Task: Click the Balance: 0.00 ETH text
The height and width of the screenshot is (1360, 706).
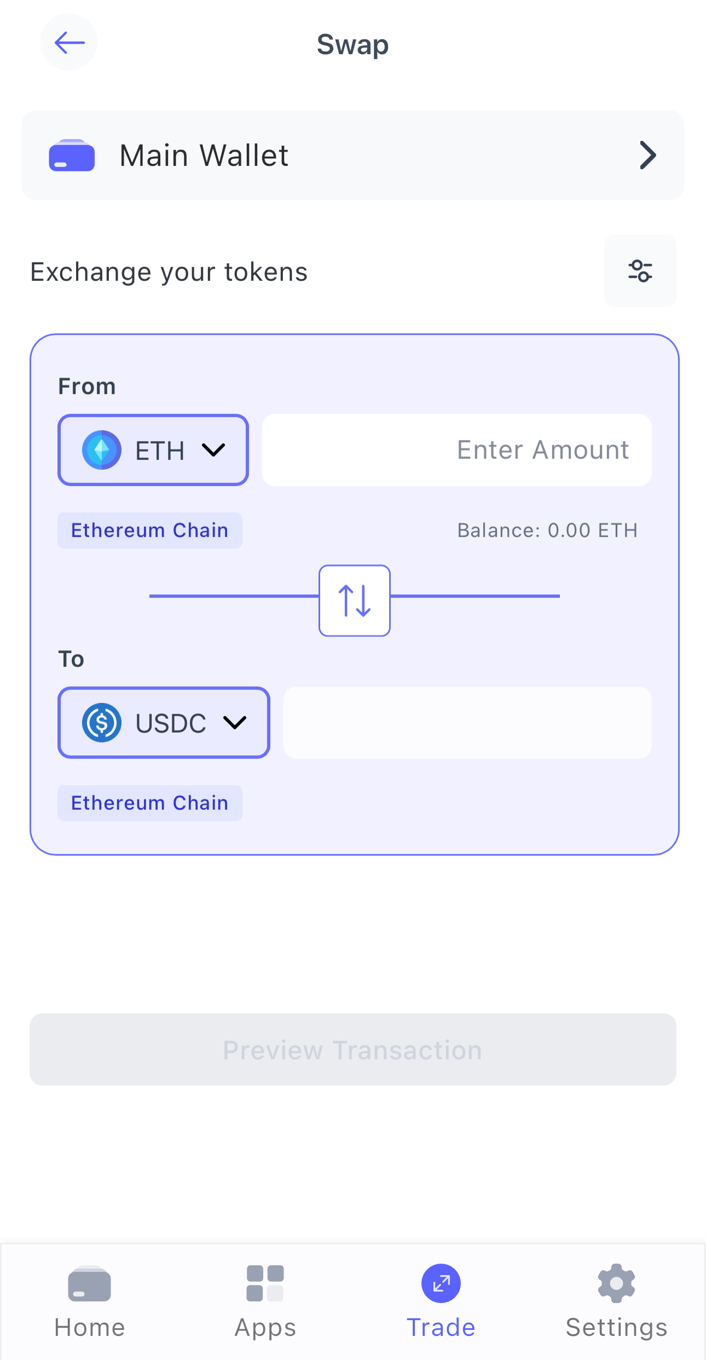Action: tap(547, 529)
